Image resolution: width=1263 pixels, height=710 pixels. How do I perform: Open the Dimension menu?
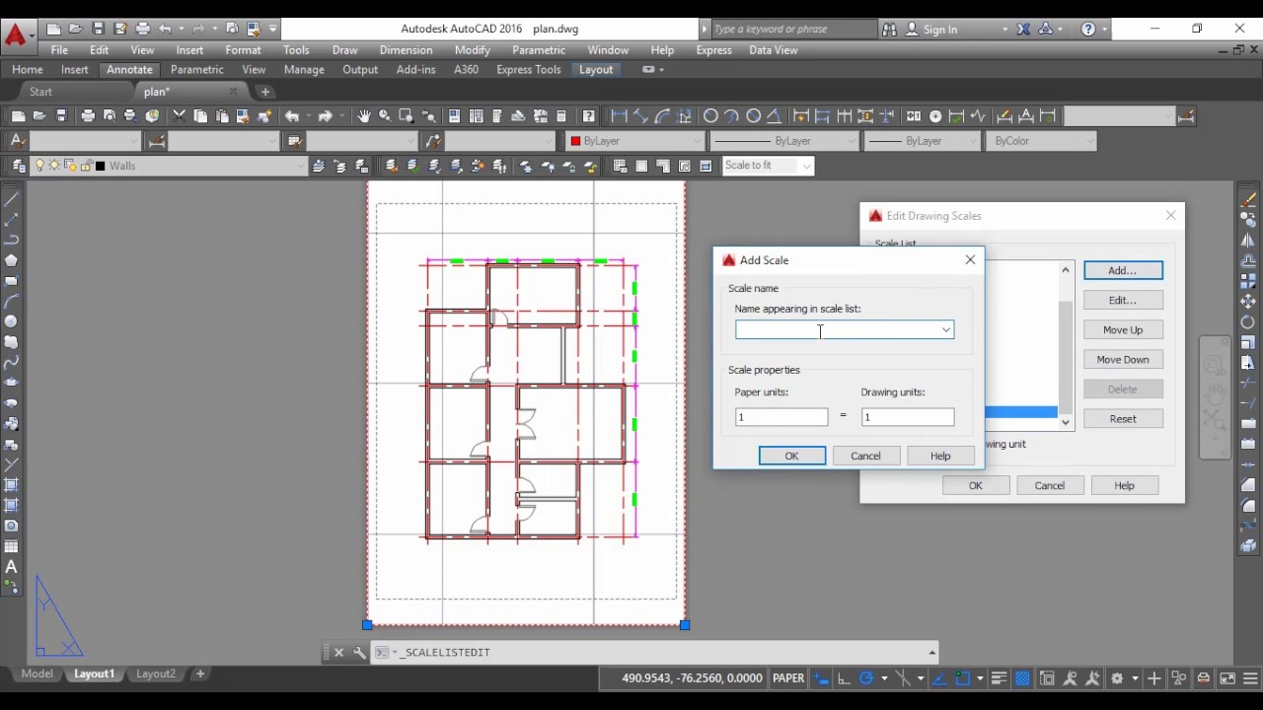click(x=406, y=50)
